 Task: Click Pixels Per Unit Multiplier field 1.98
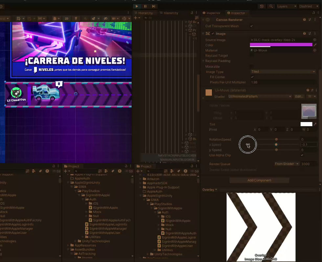pyautogui.click(x=283, y=82)
